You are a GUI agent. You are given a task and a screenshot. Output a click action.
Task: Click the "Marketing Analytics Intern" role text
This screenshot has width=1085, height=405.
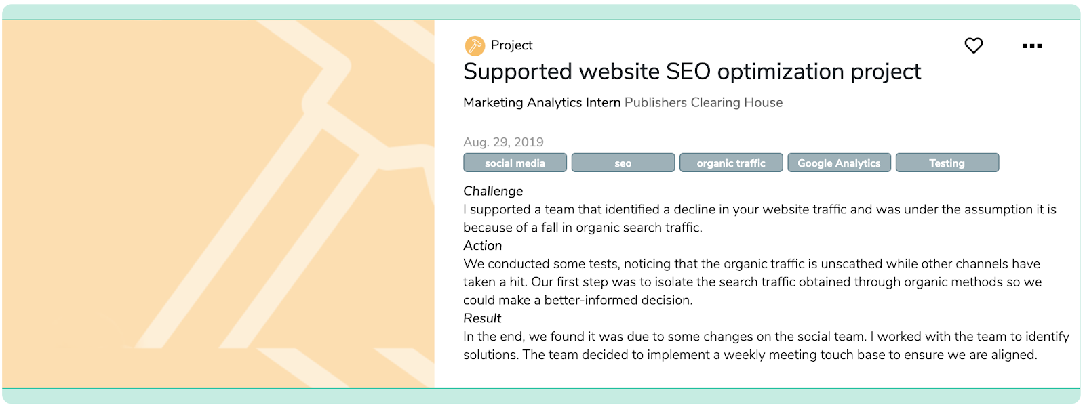(542, 102)
